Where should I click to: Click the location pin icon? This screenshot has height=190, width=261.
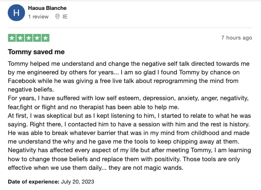tap(57, 17)
